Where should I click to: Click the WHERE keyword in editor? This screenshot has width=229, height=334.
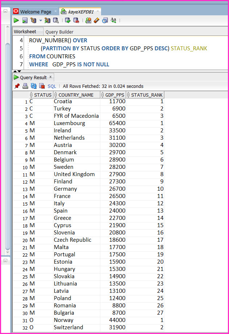(39, 64)
